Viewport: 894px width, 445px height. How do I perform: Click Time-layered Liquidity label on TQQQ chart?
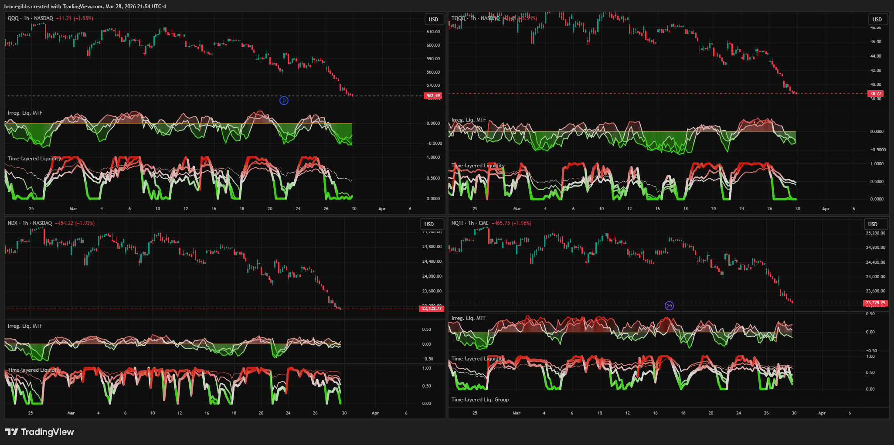(478, 166)
